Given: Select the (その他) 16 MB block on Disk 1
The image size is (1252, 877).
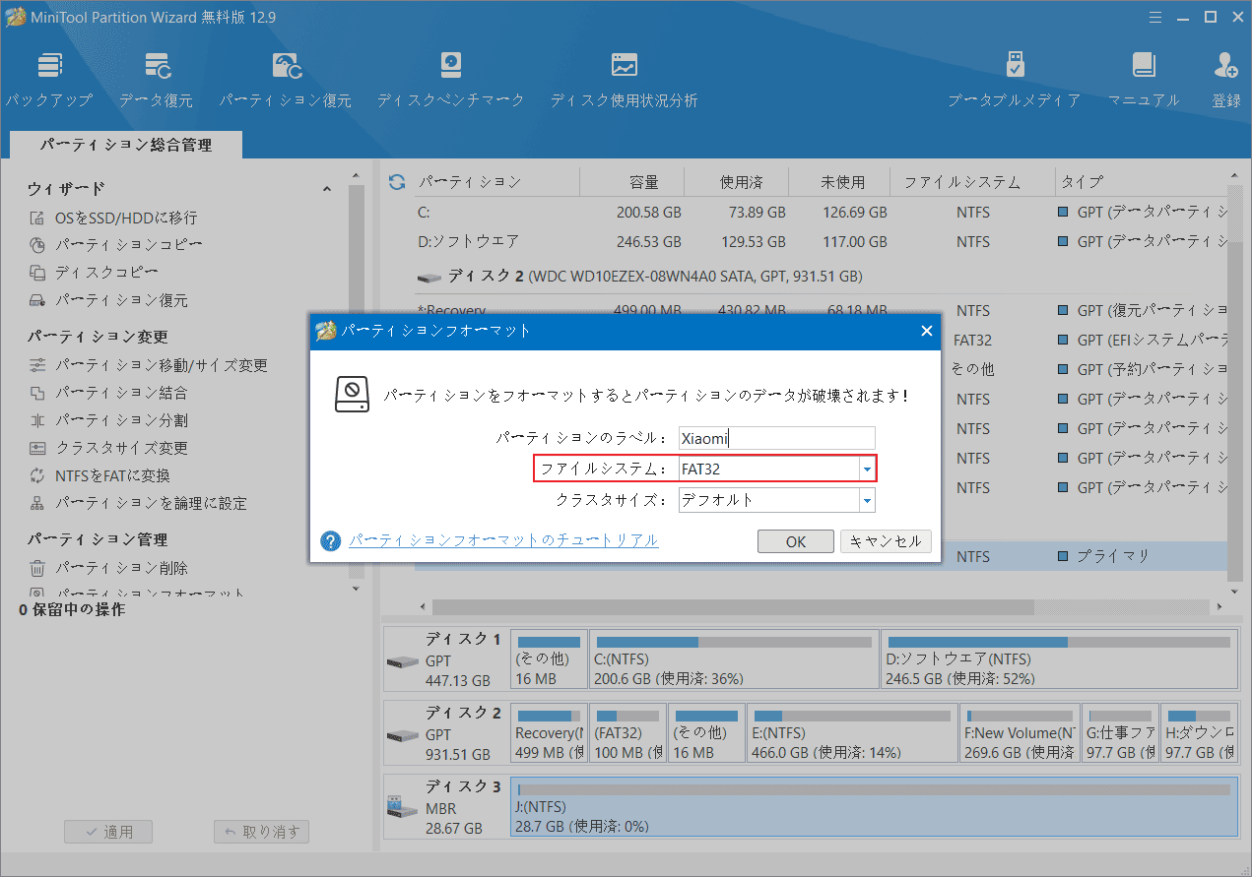Looking at the screenshot, I should (549, 659).
